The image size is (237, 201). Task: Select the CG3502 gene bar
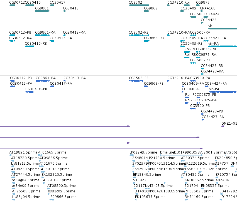139,5
